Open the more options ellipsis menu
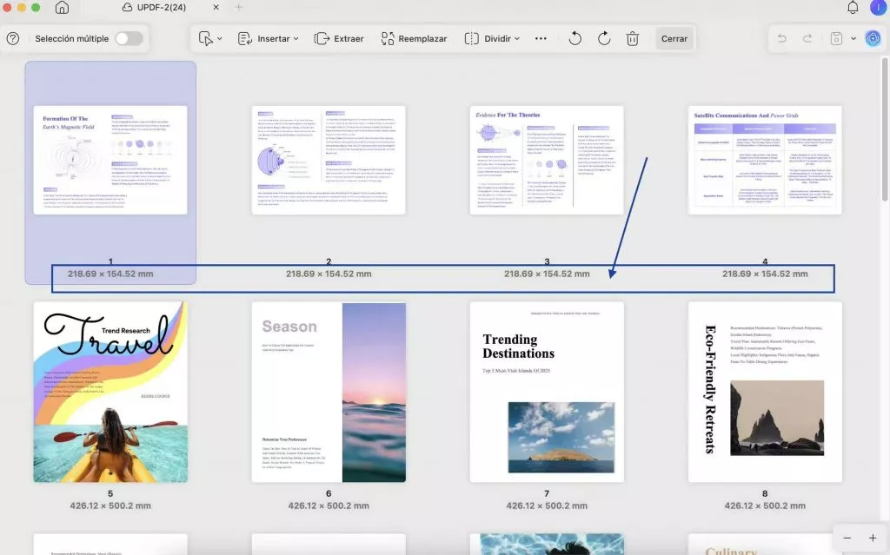This screenshot has height=555, width=890. pos(541,38)
